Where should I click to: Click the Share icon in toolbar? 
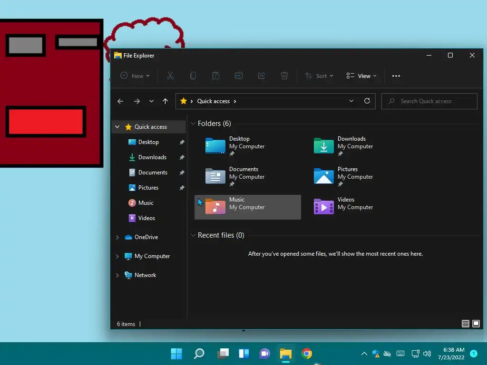pyautogui.click(x=262, y=76)
